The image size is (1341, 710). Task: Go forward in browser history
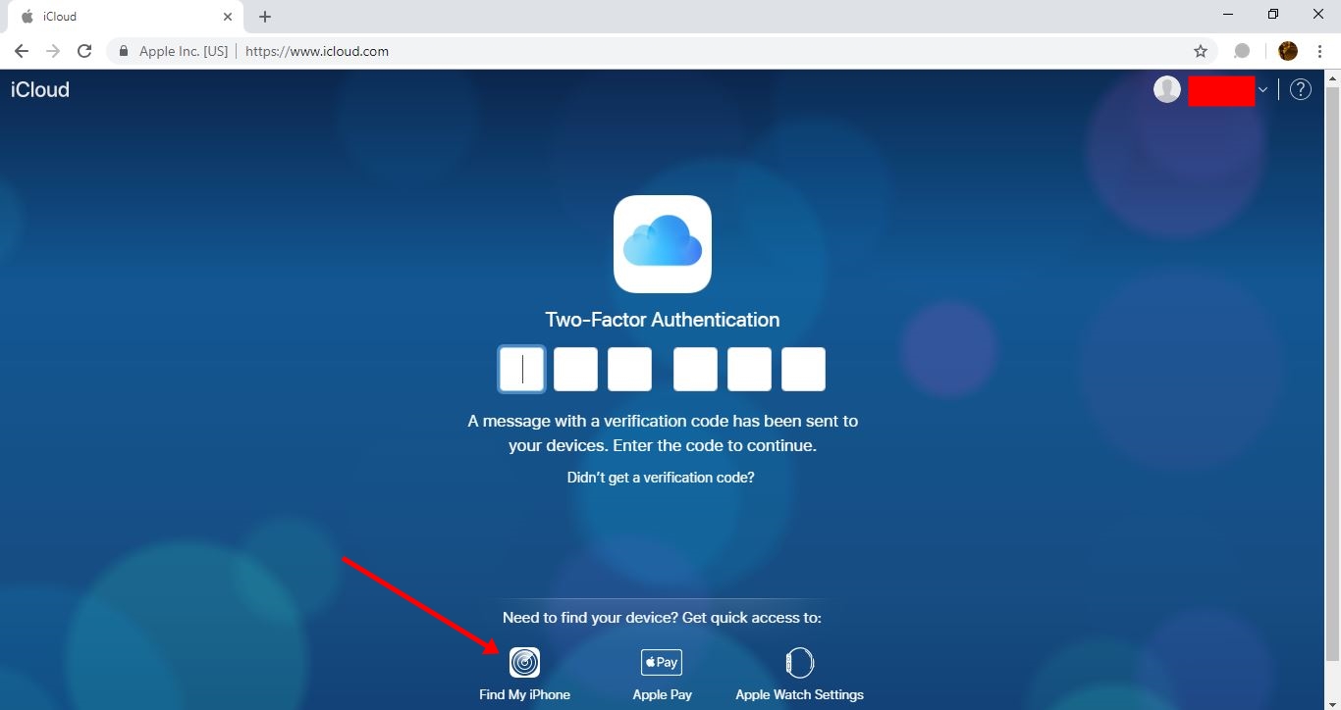[x=53, y=51]
